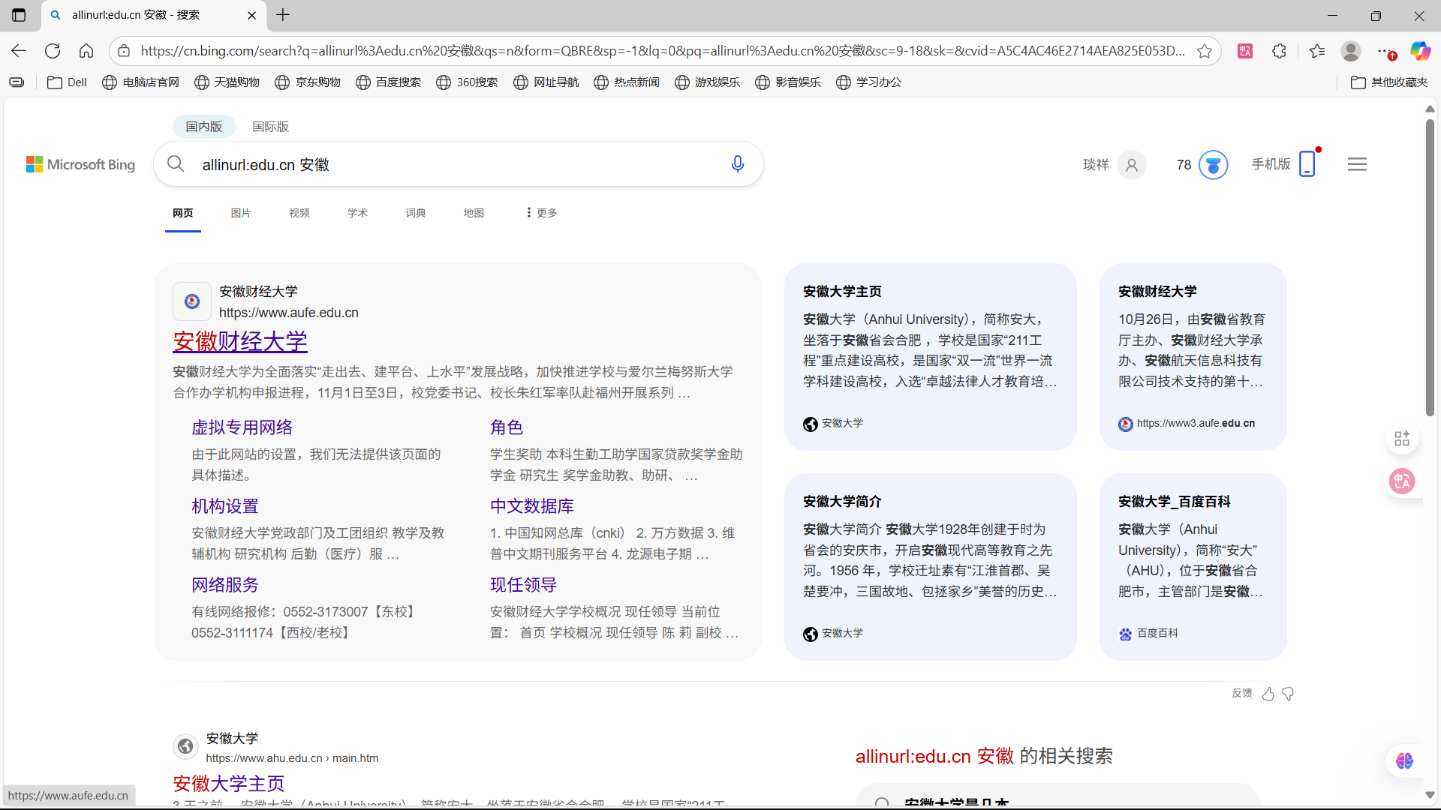1441x810 pixels.
Task: Click the Bing search magnifier icon
Action: (x=176, y=164)
